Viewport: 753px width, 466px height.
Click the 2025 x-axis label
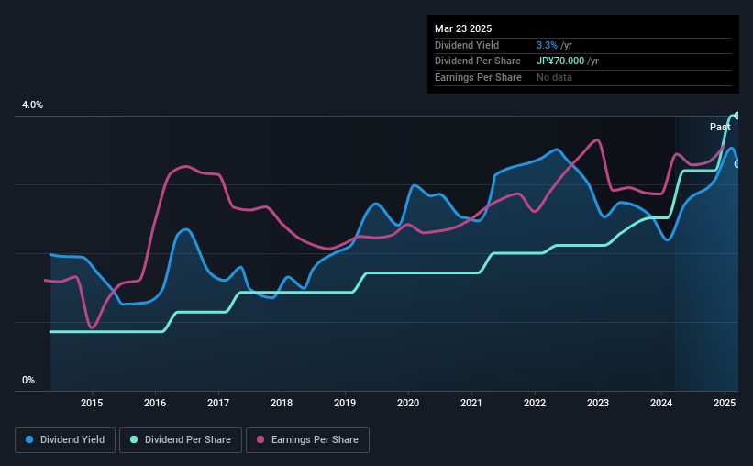click(x=725, y=403)
